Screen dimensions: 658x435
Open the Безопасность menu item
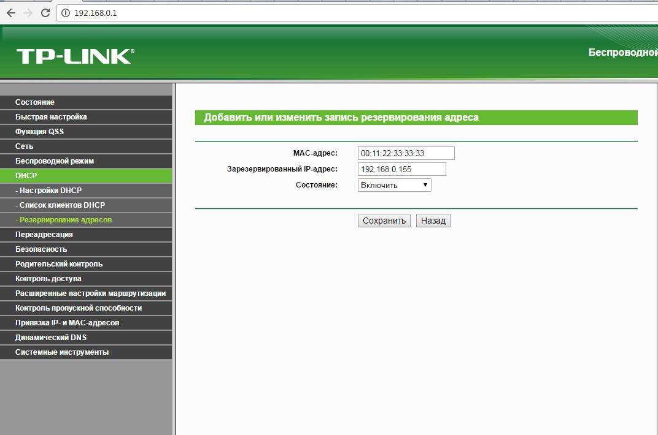(86, 249)
